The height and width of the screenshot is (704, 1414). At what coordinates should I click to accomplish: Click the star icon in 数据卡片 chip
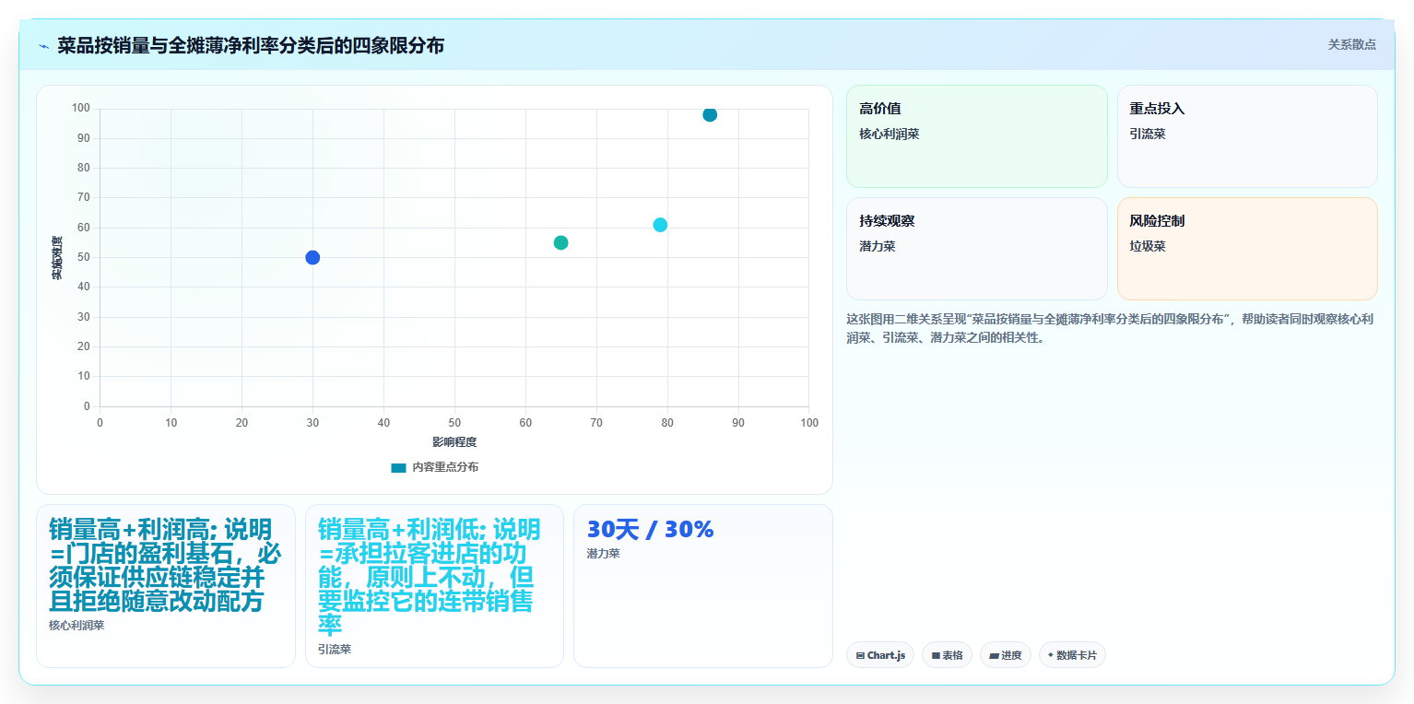pos(1051,655)
